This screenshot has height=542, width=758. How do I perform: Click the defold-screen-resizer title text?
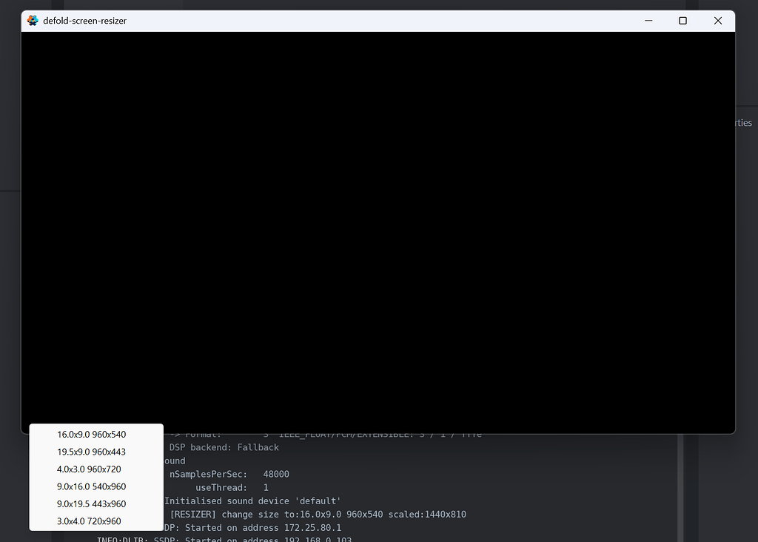[x=85, y=21]
